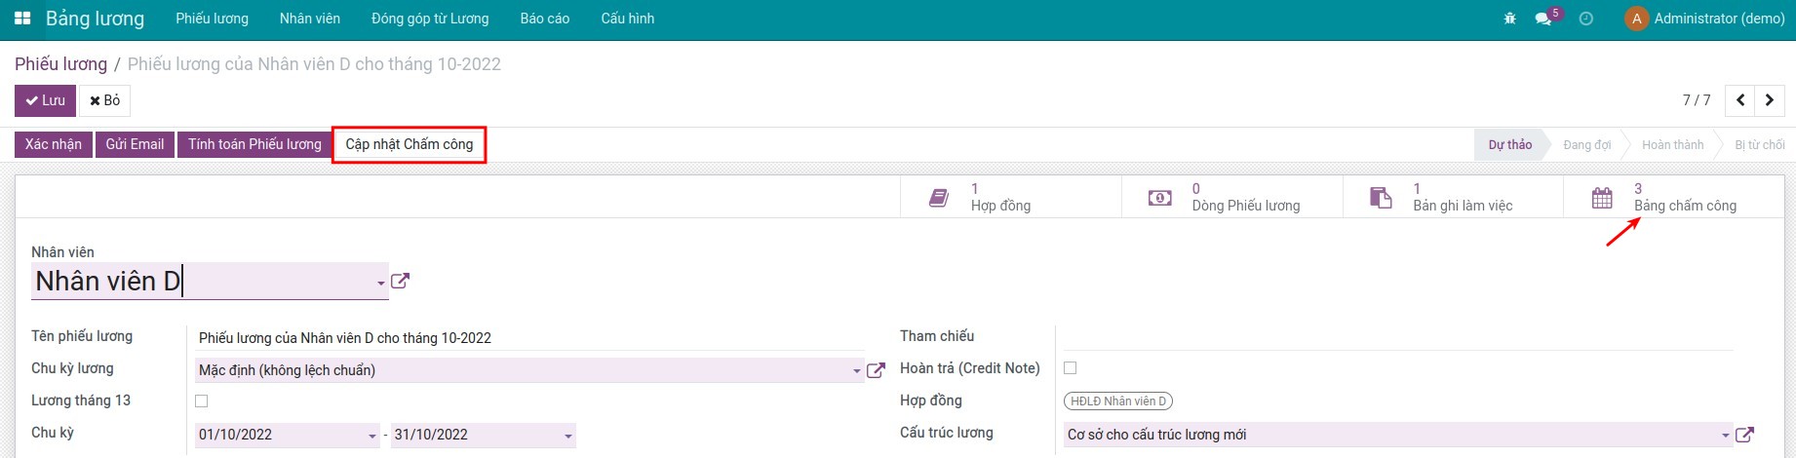Open the Cấu hình menu
Image resolution: width=1796 pixels, height=458 pixels.
click(627, 19)
